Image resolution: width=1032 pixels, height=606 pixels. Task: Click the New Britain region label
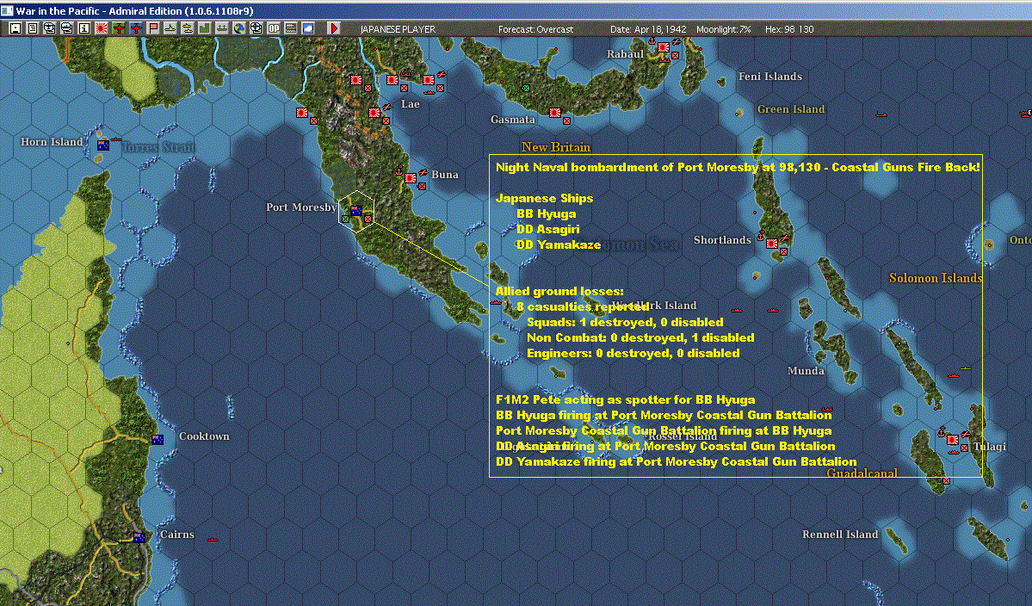555,146
